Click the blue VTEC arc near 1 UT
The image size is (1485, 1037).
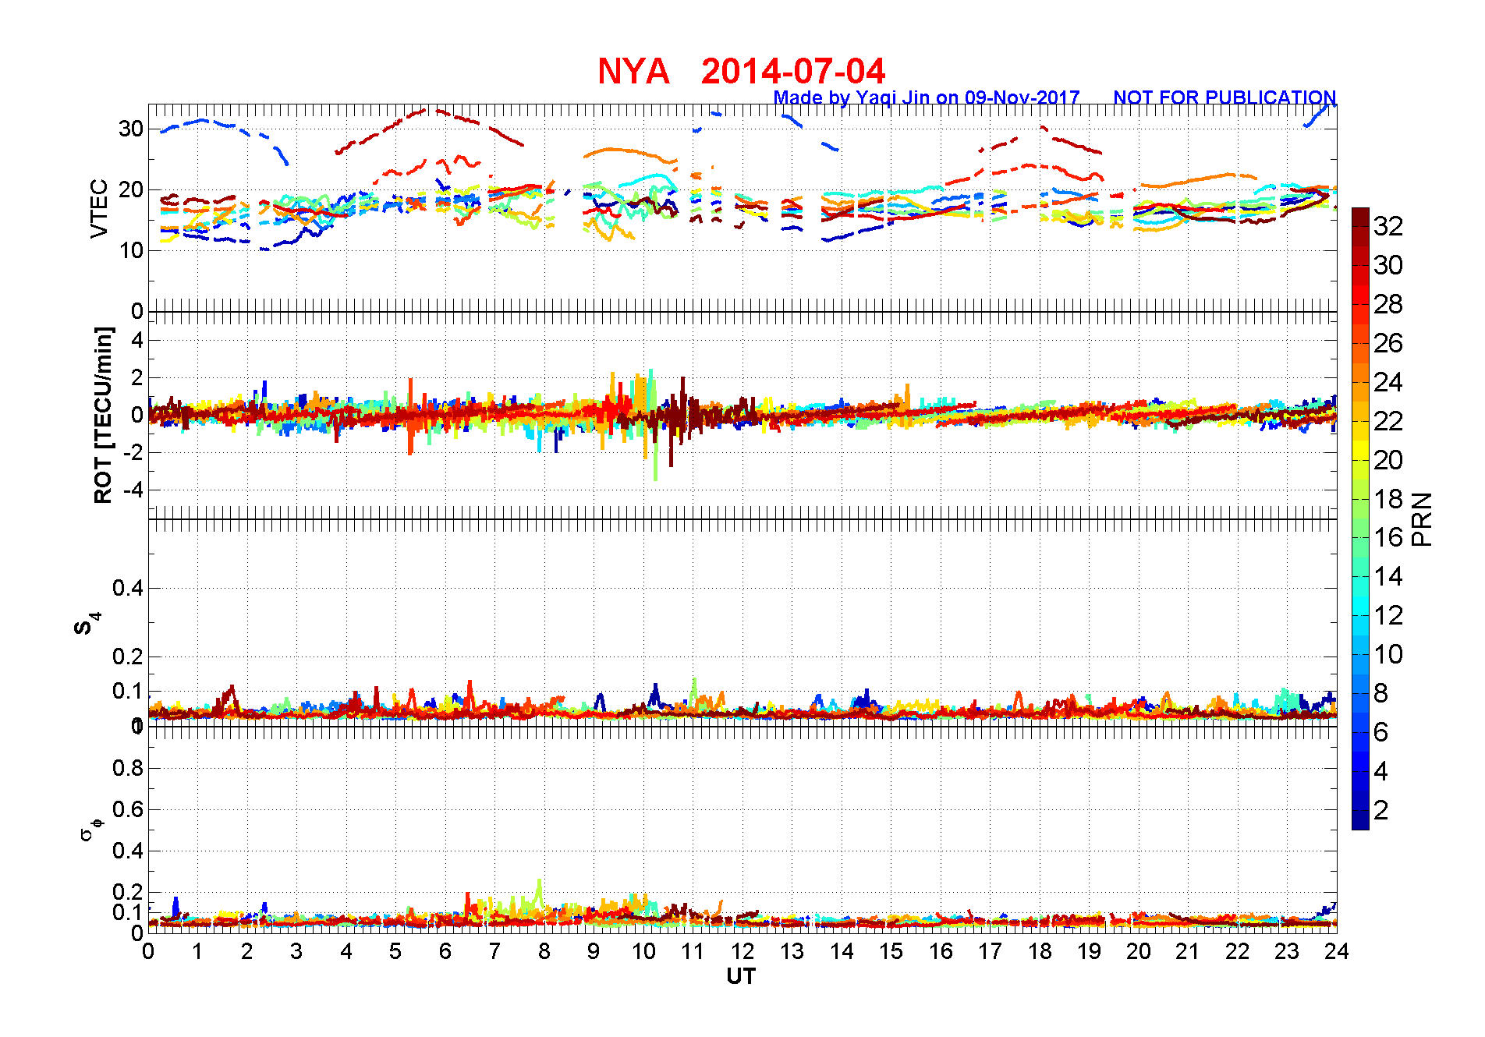point(203,121)
